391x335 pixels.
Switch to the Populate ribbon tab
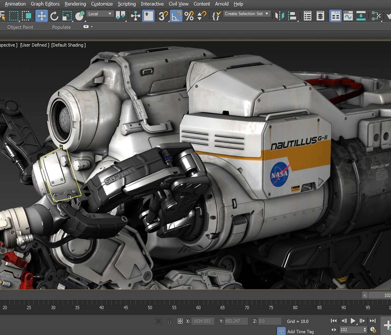61,27
